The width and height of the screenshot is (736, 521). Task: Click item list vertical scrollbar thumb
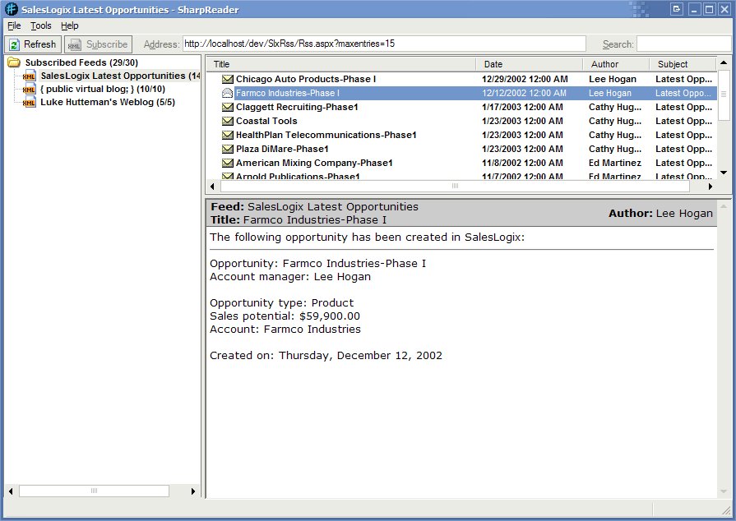point(724,95)
